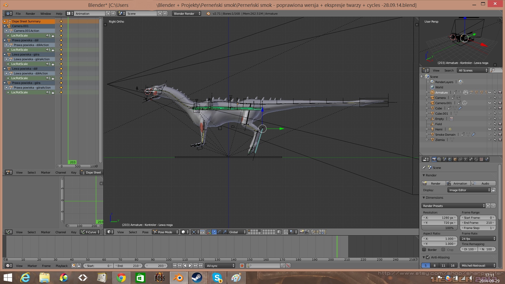The width and height of the screenshot is (505, 284).
Task: Click the Audio mixdown button
Action: click(x=483, y=183)
